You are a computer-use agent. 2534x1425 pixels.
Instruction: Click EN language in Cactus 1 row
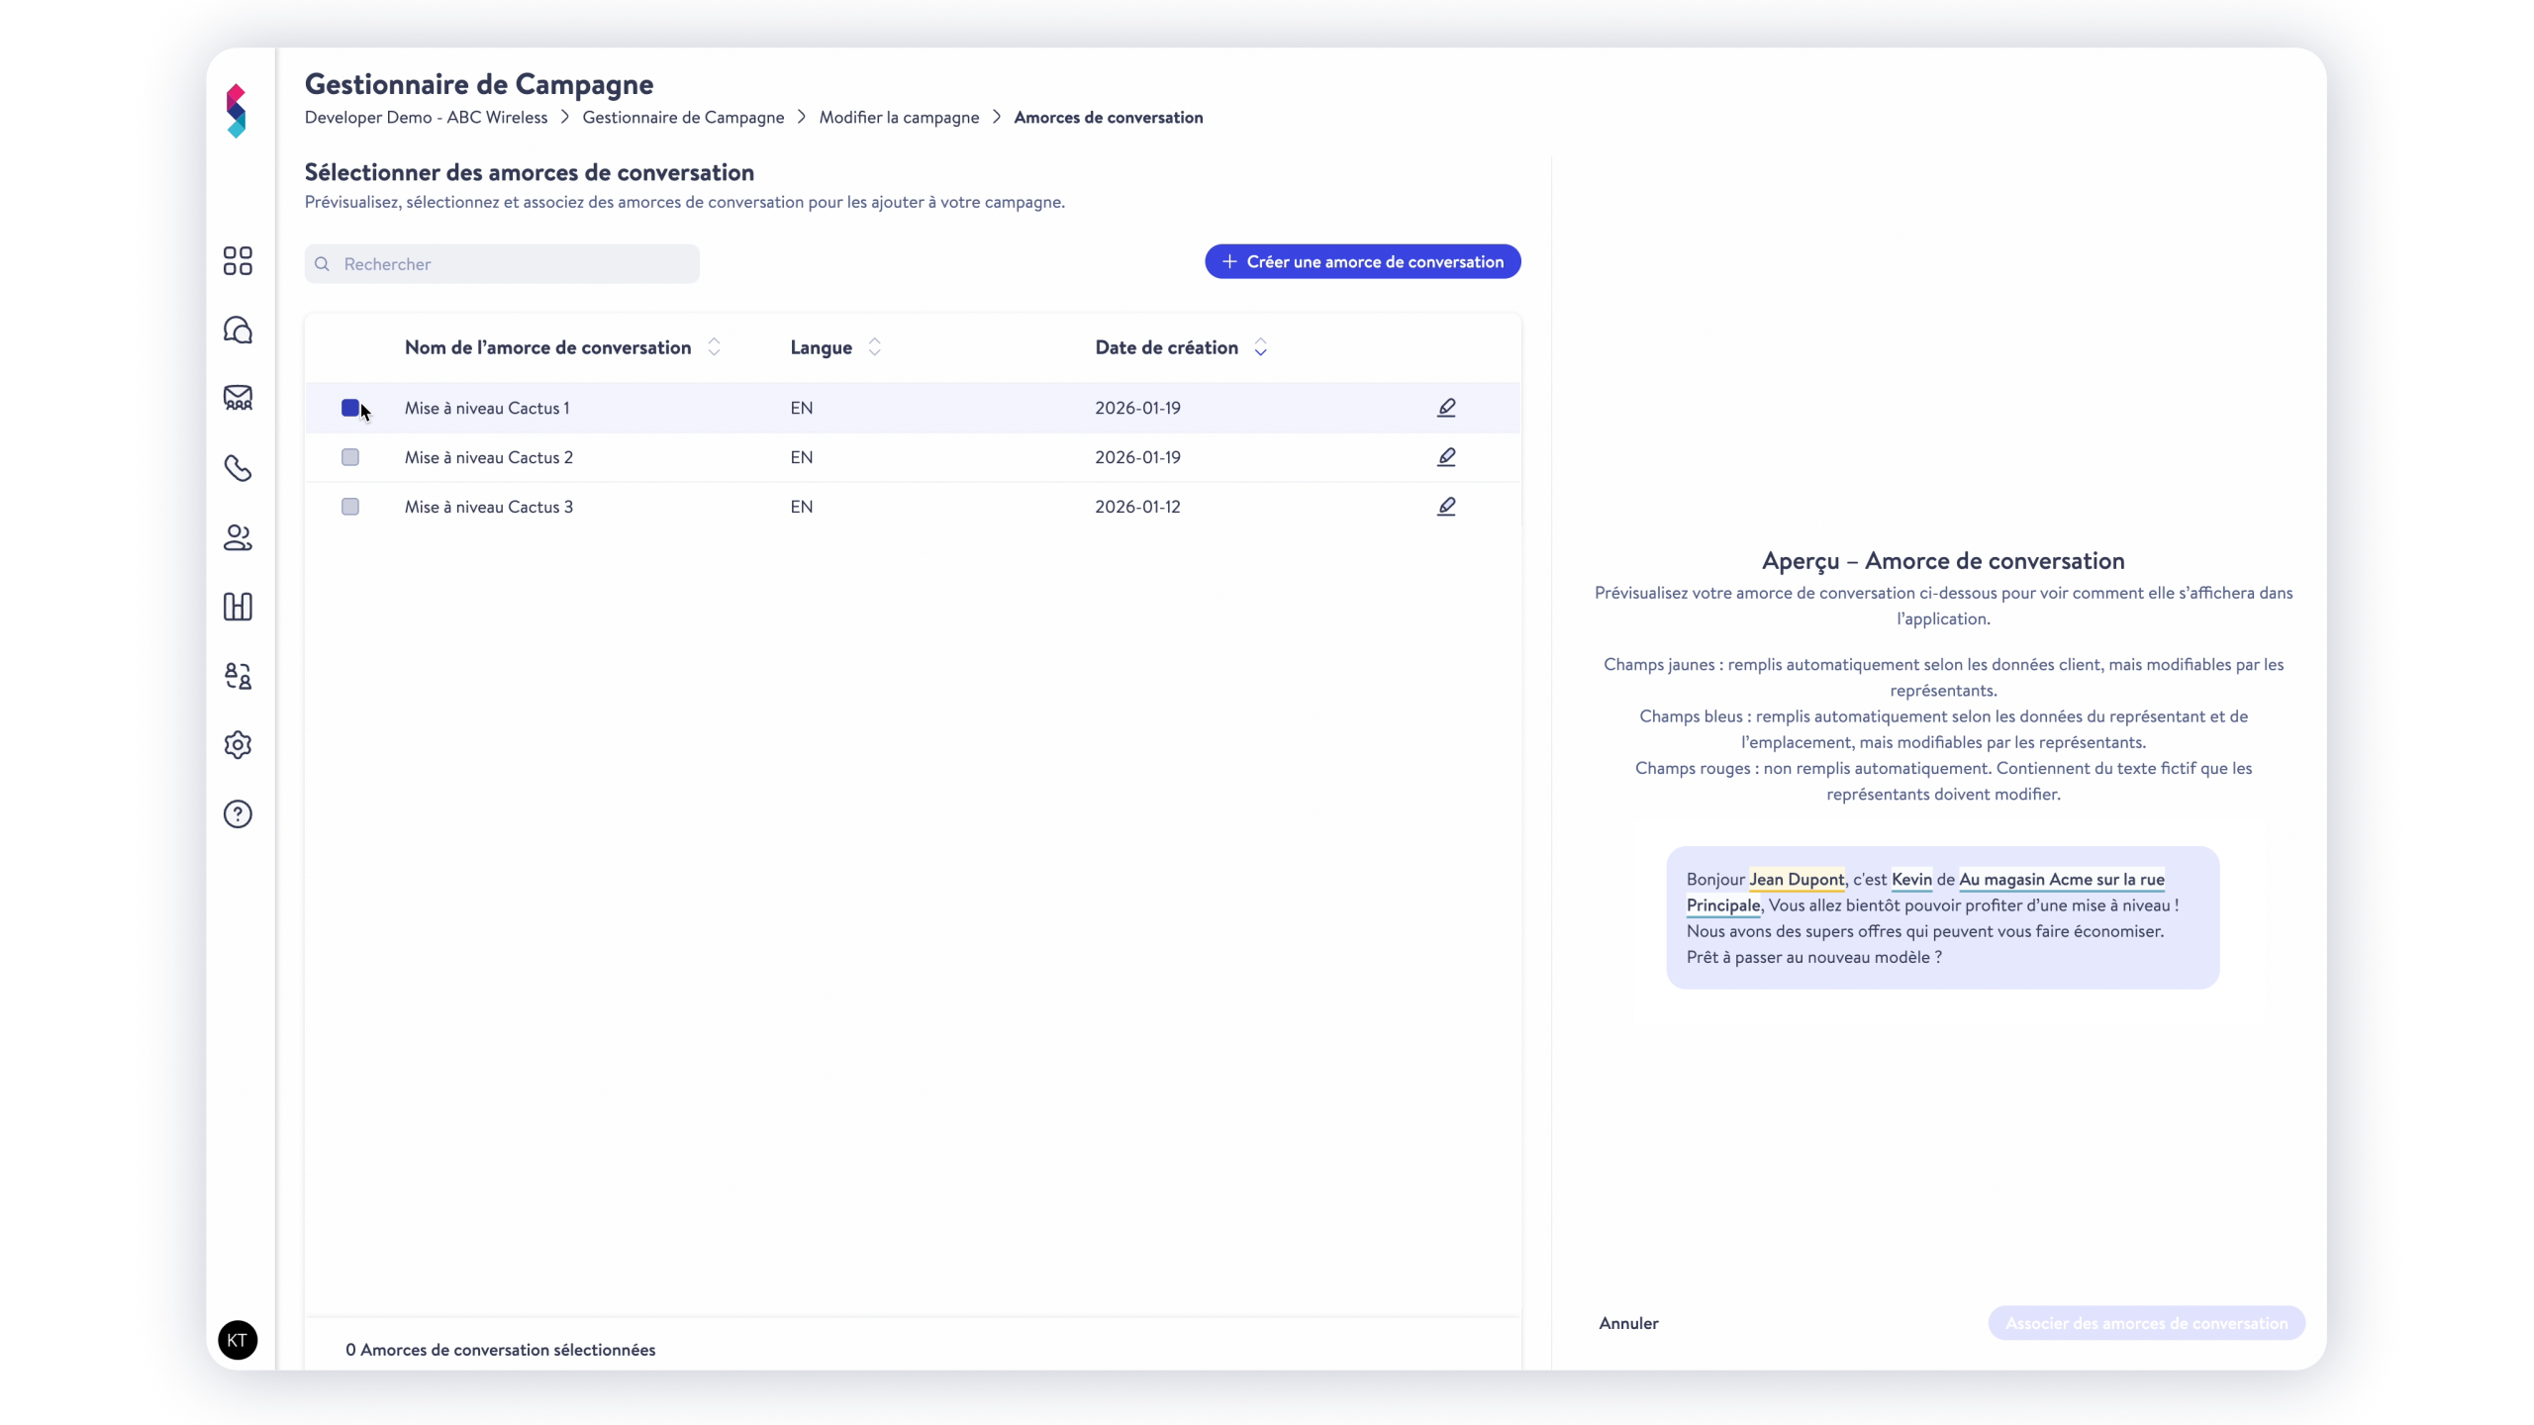point(802,408)
